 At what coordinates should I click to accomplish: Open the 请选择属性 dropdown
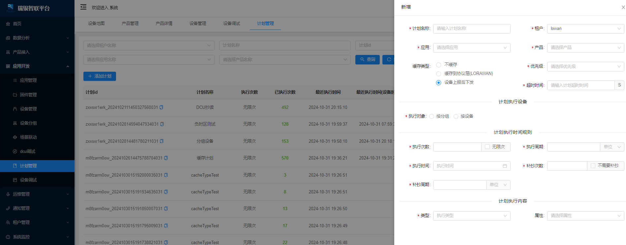coord(585,216)
